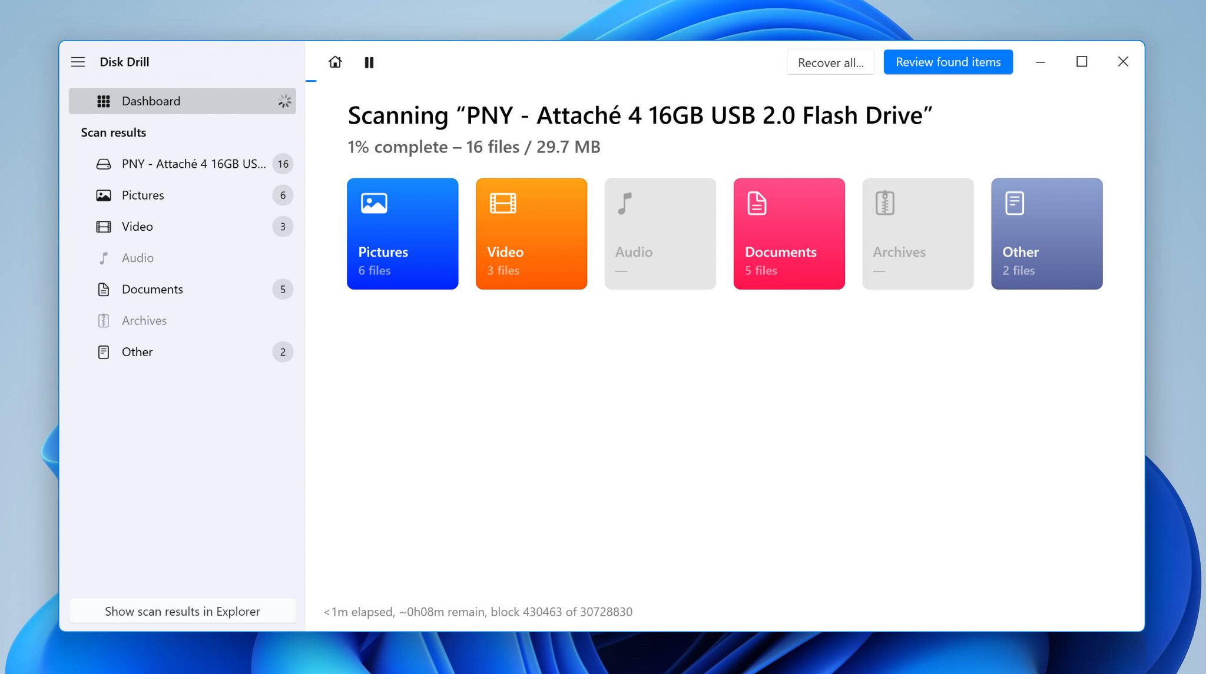The image size is (1206, 674).
Task: Click Review found items
Action: pos(948,62)
